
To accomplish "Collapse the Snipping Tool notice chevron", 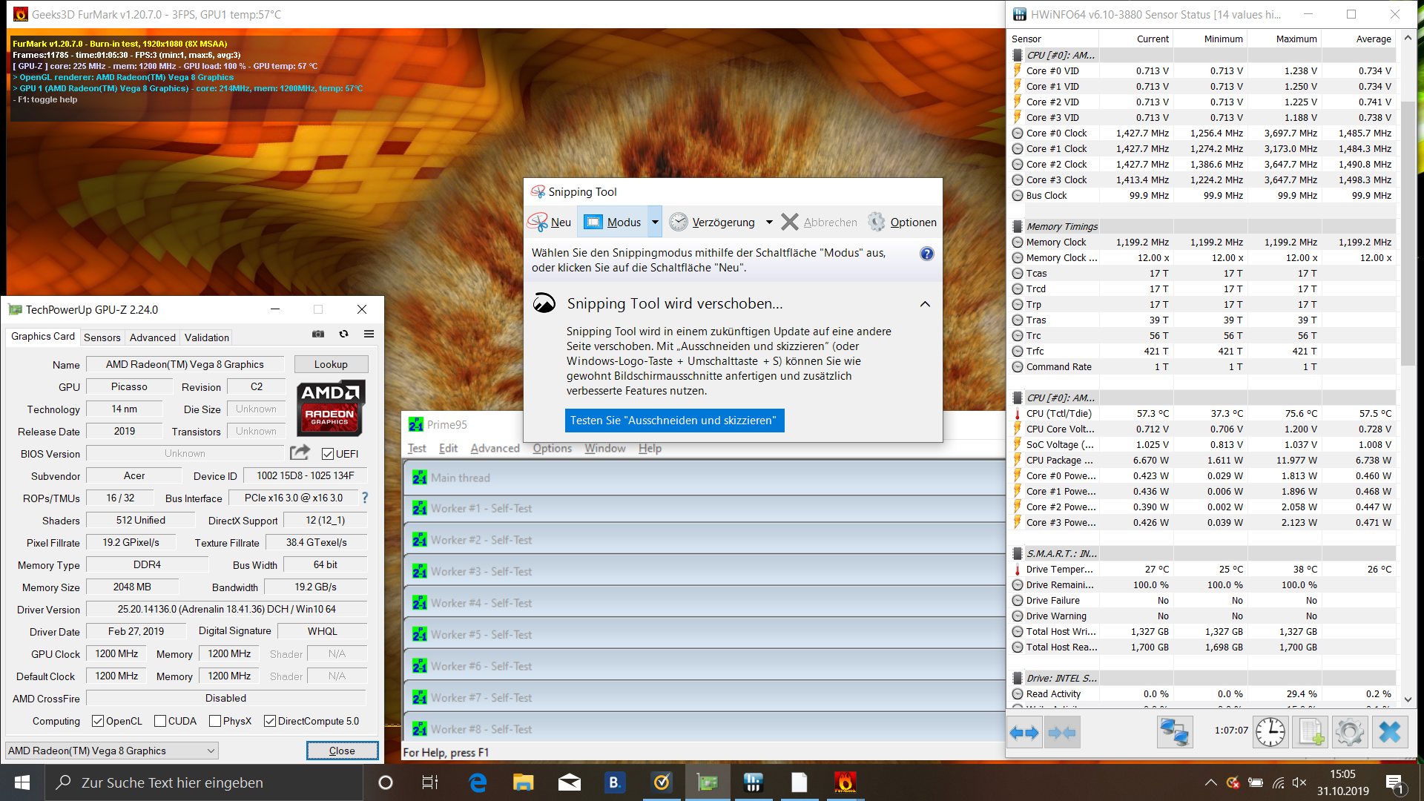I will (x=925, y=304).
